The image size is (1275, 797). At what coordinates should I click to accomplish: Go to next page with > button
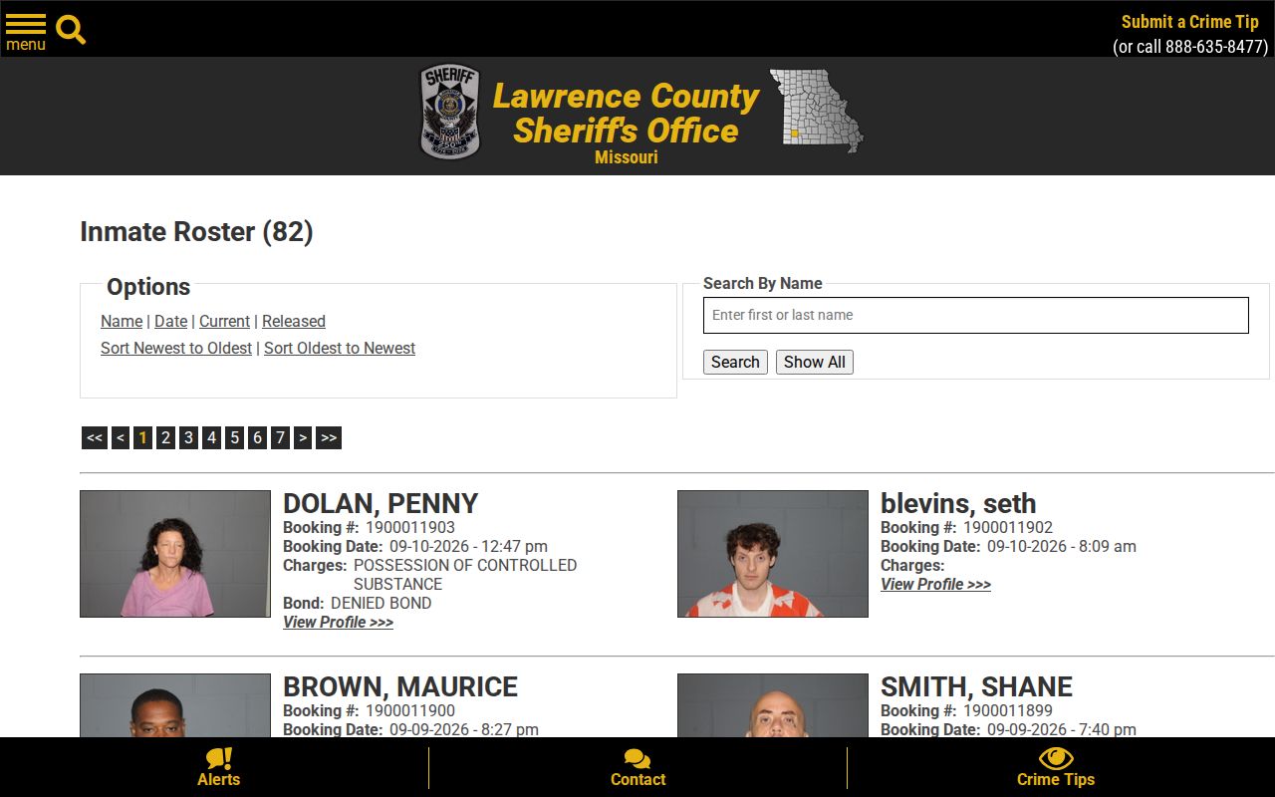[x=303, y=437]
